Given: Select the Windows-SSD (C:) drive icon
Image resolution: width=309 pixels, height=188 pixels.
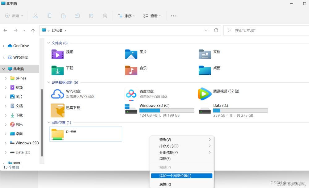Looking at the screenshot, I should [x=131, y=109].
